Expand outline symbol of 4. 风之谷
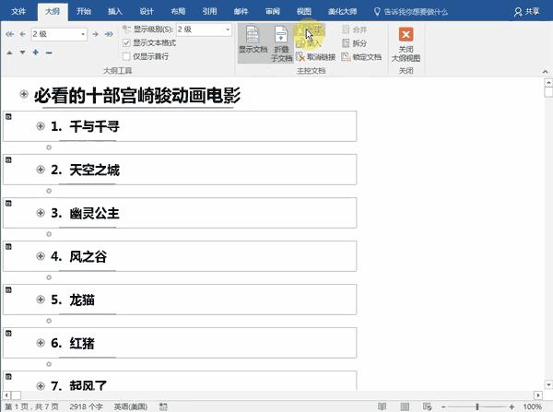This screenshot has width=553, height=412. [x=41, y=256]
